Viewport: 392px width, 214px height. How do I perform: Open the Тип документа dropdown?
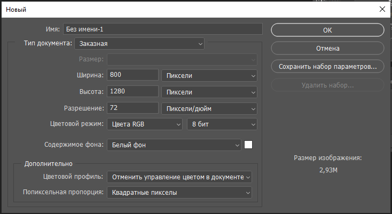pos(139,43)
